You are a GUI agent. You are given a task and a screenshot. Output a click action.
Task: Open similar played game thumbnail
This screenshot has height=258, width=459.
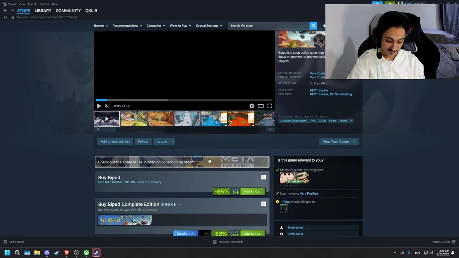[x=294, y=178]
